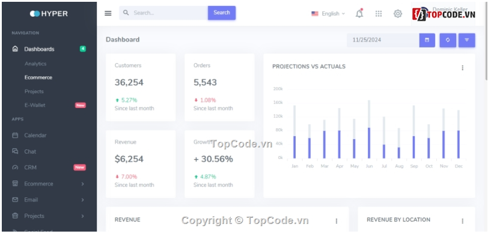491x246 pixels.
Task: Open the notifications bell icon
Action: [359, 13]
